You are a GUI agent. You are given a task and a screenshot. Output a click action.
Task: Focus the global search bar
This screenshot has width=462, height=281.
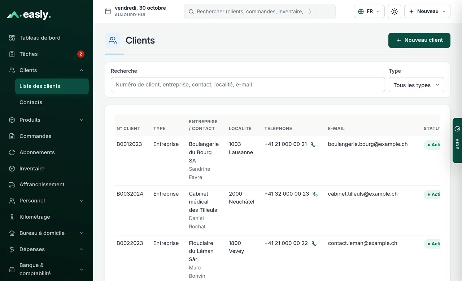point(260,12)
